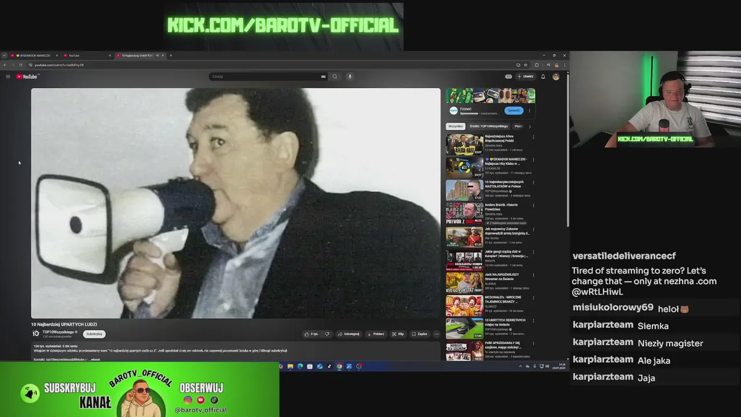
Task: Open YouTube notifications bell
Action: [x=543, y=76]
